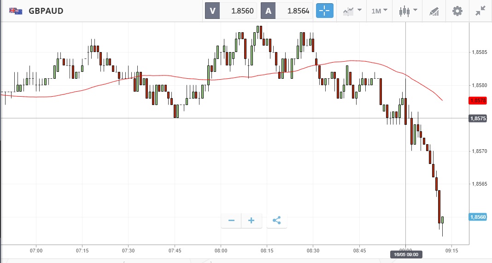This screenshot has width=492, height=263.
Task: Expand the candlestick chart type dropdown
Action: [x=408, y=11]
